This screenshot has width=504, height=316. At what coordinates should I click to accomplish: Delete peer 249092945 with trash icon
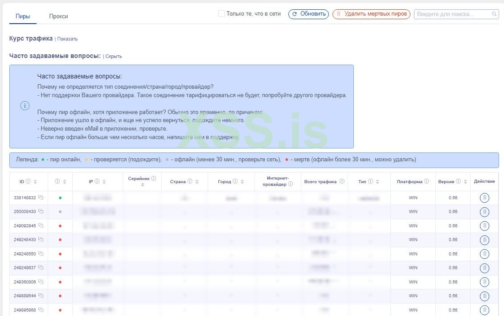pyautogui.click(x=484, y=226)
